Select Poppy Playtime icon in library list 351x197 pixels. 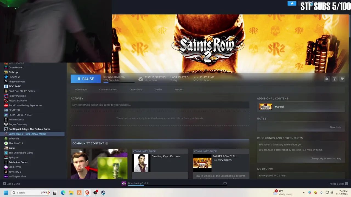coord(6,96)
